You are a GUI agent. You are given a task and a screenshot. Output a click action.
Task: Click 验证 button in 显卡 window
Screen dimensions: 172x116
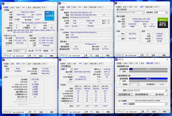[x=153, y=55]
